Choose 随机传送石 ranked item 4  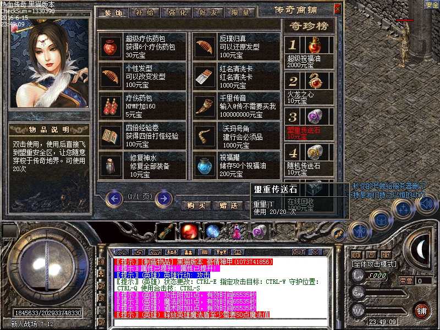[x=309, y=159]
